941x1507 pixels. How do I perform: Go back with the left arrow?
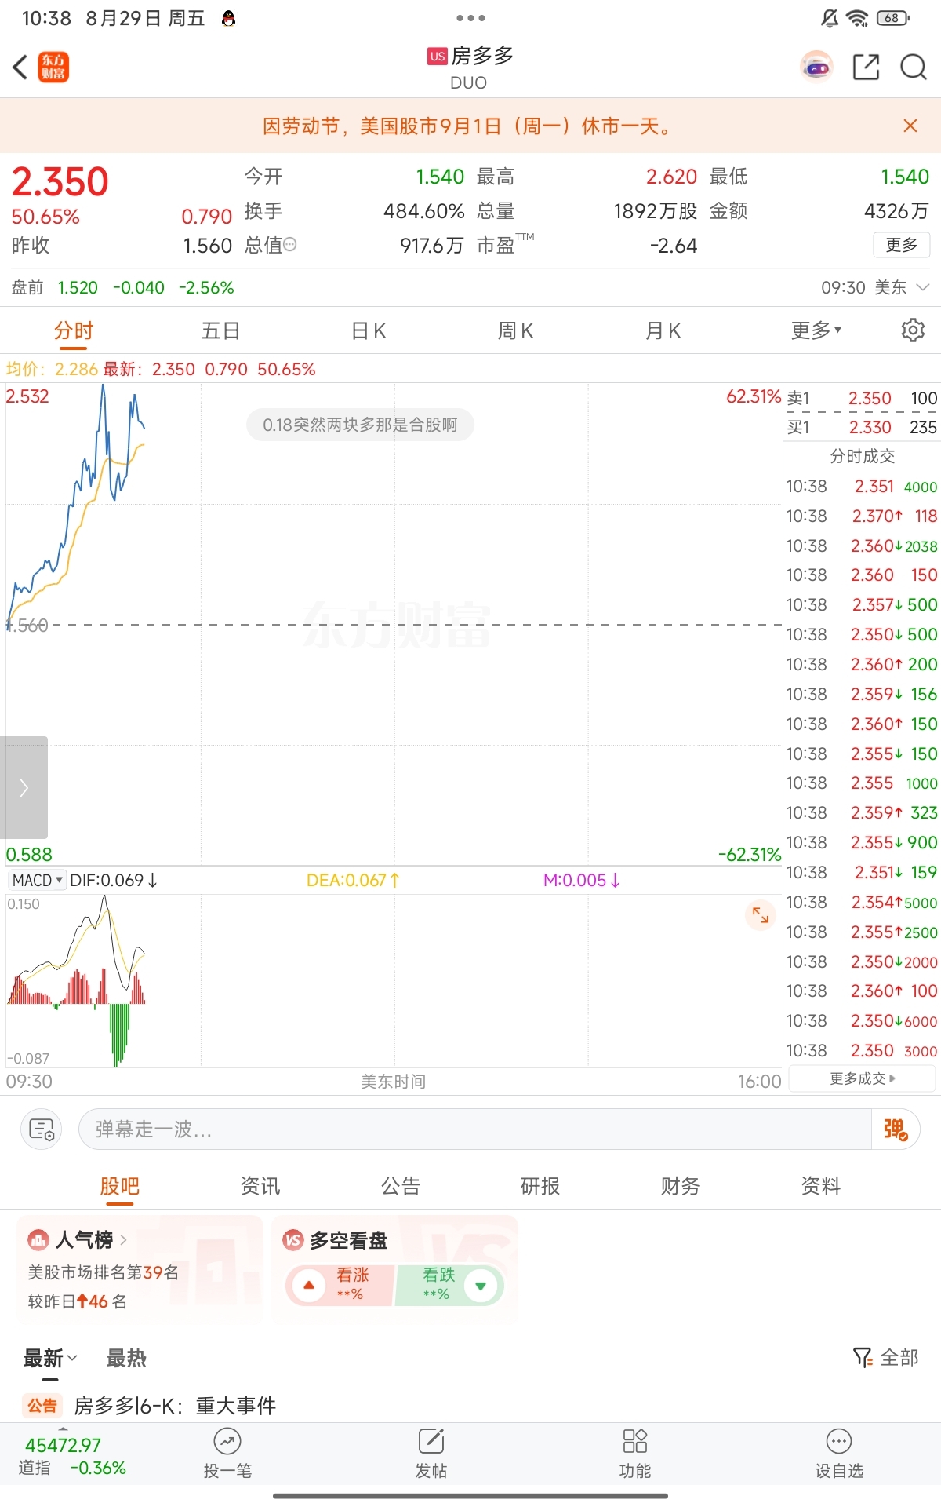tap(20, 68)
